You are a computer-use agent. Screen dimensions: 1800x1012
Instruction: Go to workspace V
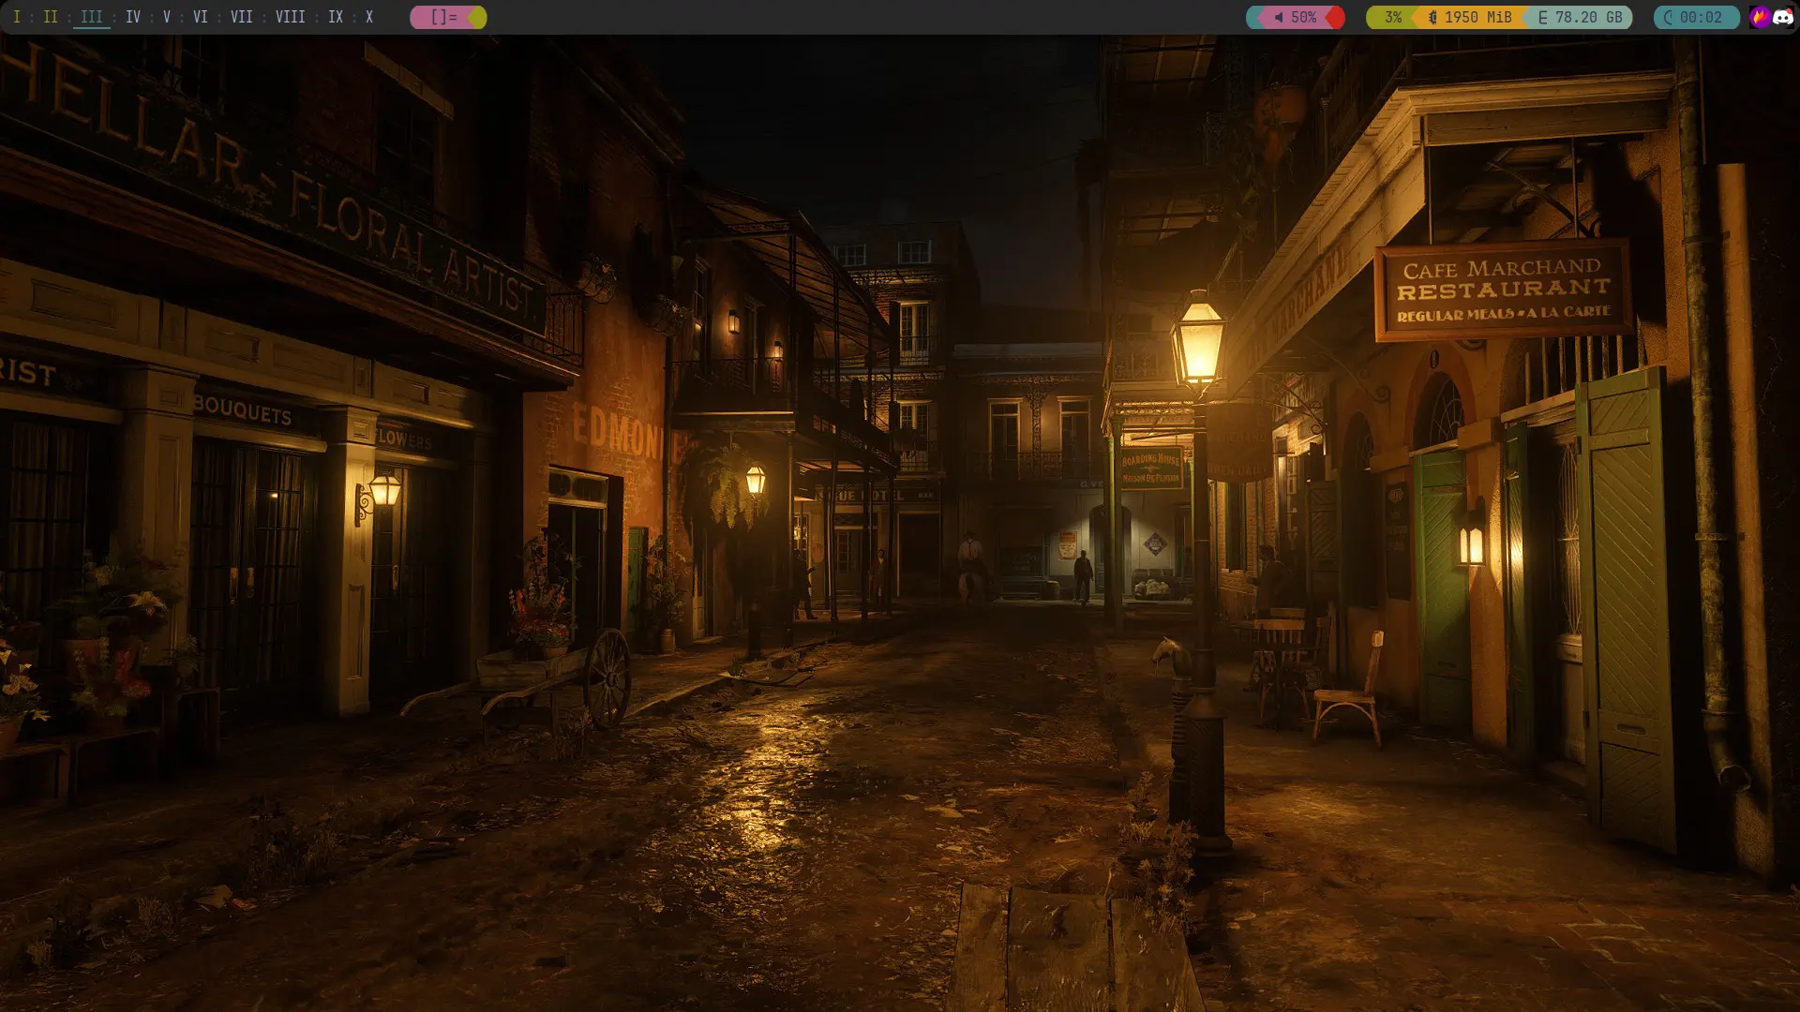point(167,17)
